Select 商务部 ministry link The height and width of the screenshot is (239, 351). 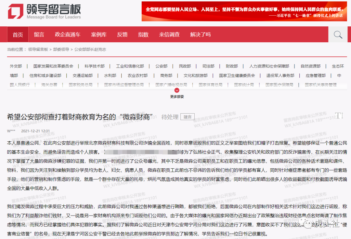tap(166, 76)
